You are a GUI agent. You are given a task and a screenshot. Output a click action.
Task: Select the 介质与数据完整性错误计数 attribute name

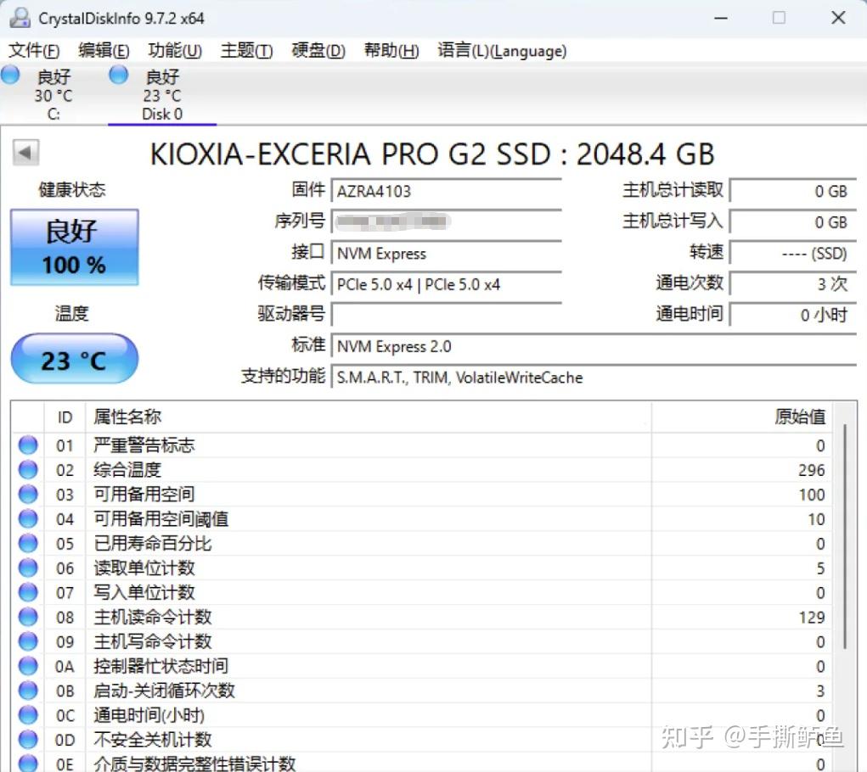[194, 764]
